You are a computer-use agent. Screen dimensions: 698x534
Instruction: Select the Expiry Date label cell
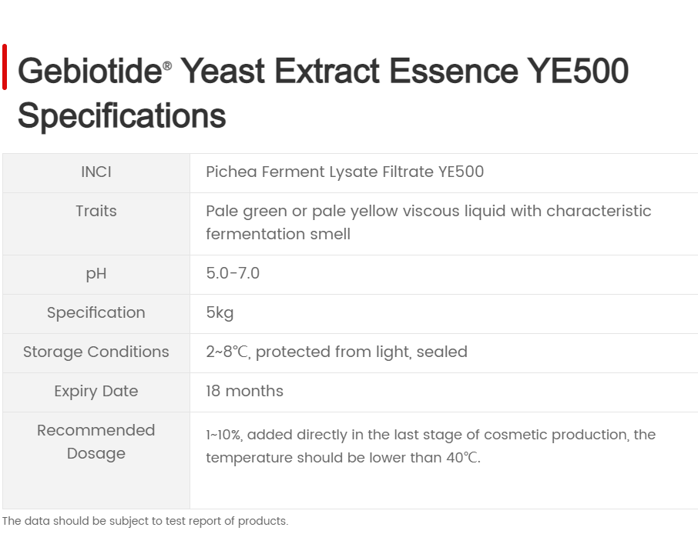pos(96,392)
